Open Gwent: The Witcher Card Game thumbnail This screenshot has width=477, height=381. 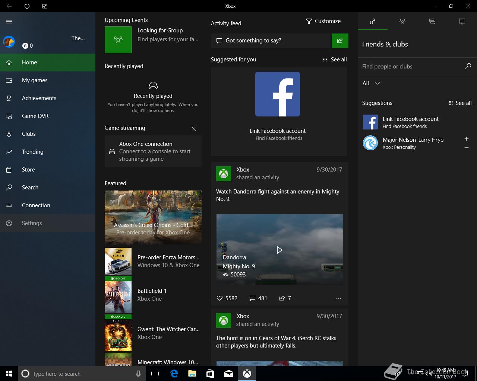pyautogui.click(x=118, y=333)
